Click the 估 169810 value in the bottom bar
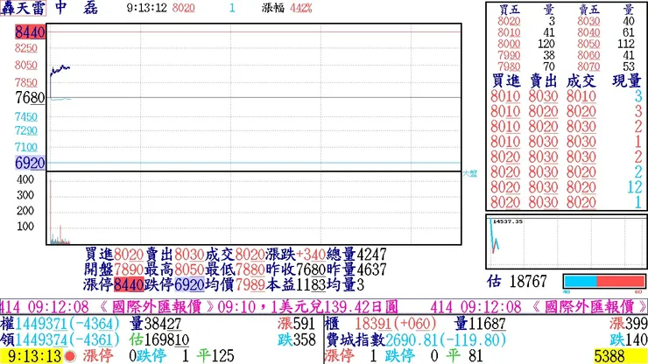This screenshot has width=648, height=364. [159, 340]
